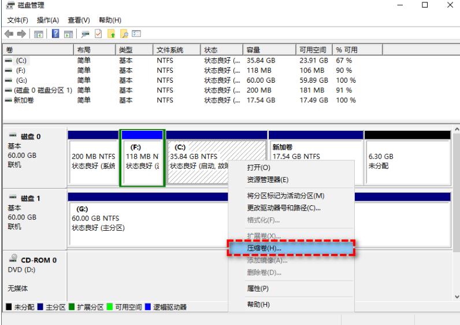Image resolution: width=460 pixels, height=325 pixels.
Task: Open the 查看(V) menu
Action: [x=79, y=20]
